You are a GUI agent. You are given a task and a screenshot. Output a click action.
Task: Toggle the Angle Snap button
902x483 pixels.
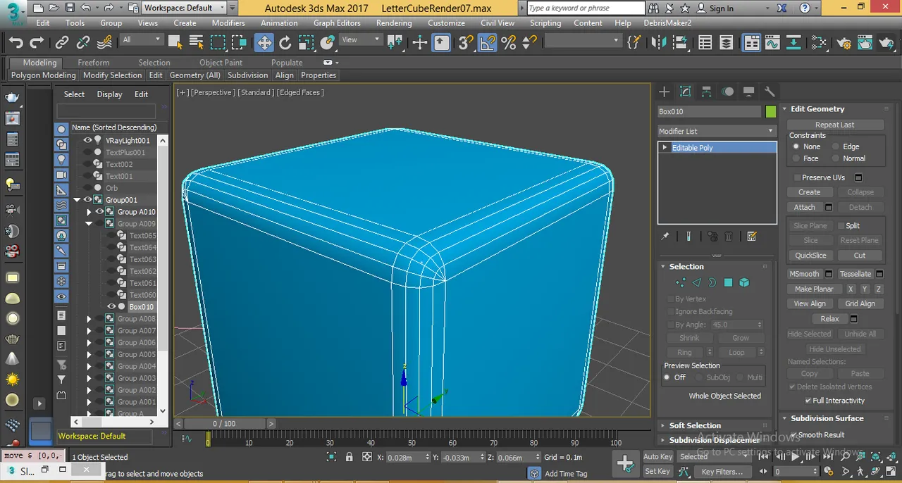tap(487, 43)
